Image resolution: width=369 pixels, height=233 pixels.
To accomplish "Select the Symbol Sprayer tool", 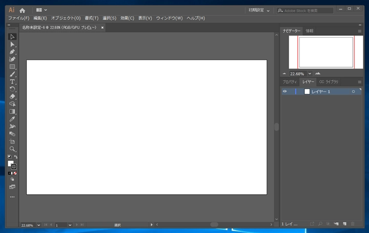I will click(x=12, y=127).
